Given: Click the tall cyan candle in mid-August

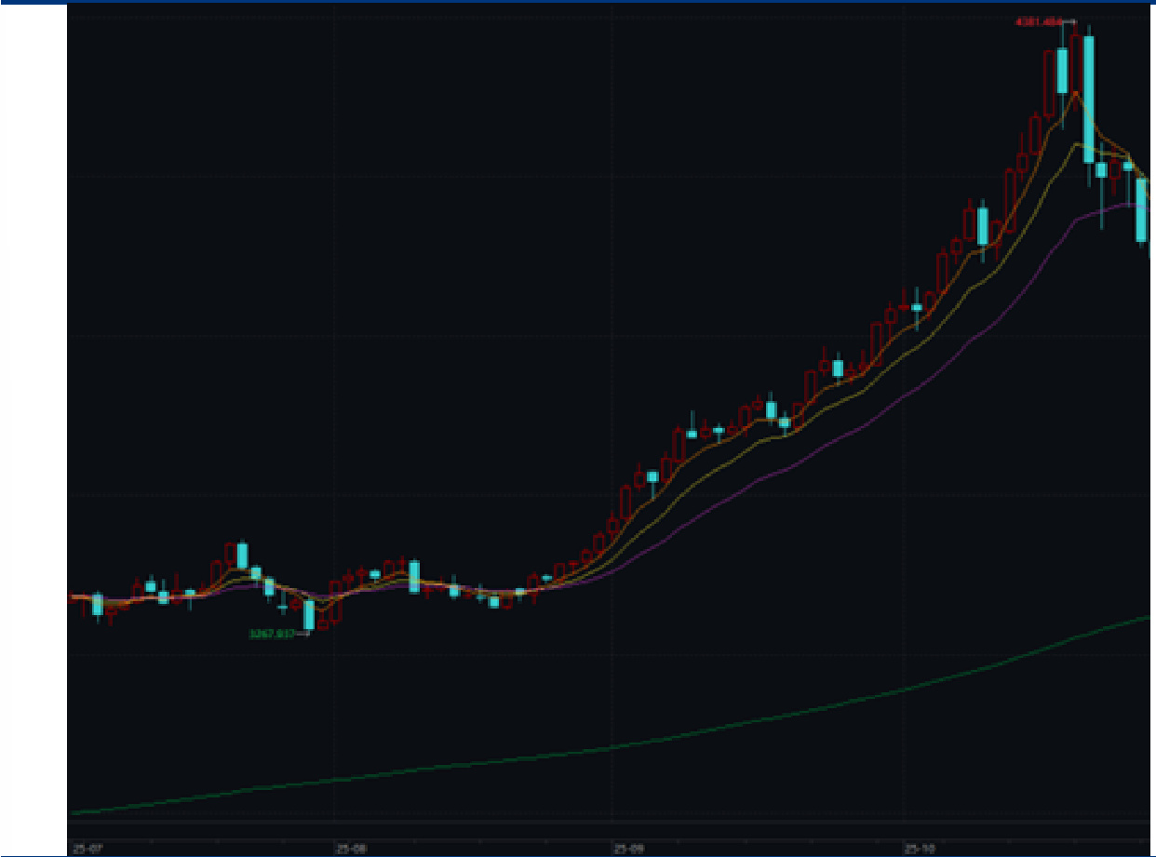Looking at the screenshot, I should pyautogui.click(x=414, y=577).
